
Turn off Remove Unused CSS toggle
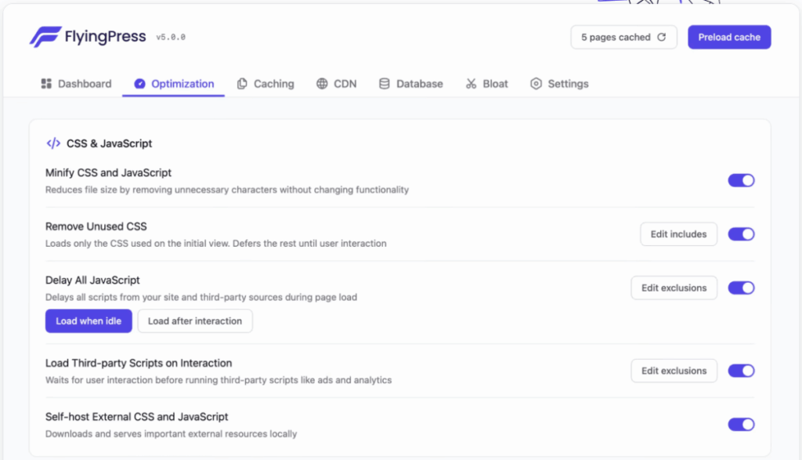point(741,234)
